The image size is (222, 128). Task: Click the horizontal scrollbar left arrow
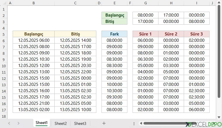(x=141, y=123)
